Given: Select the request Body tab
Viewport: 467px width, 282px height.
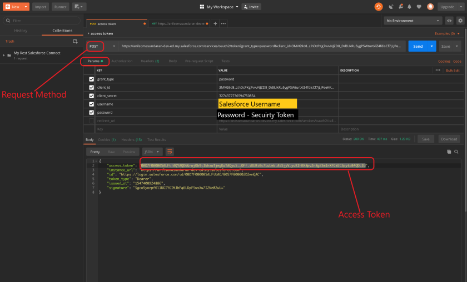Looking at the screenshot, I should coord(173,61).
